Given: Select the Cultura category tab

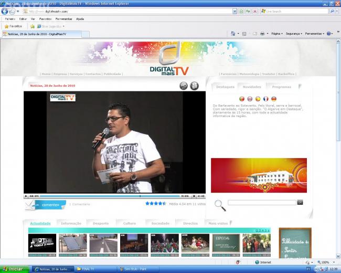Looking at the screenshot, I should [130, 223].
